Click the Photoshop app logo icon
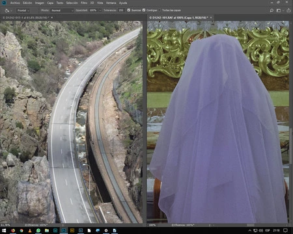Screen dimensions: 293x234 coord(4,3)
